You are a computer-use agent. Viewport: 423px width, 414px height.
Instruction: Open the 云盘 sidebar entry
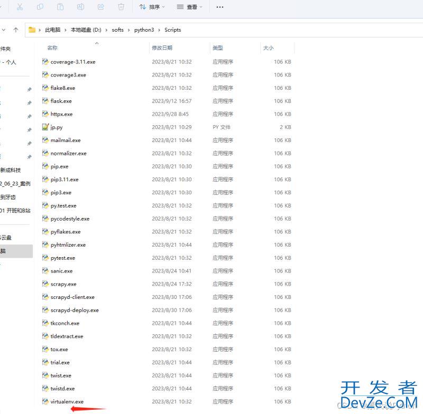[6, 238]
